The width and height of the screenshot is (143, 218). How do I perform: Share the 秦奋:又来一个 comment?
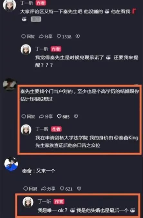48,189
